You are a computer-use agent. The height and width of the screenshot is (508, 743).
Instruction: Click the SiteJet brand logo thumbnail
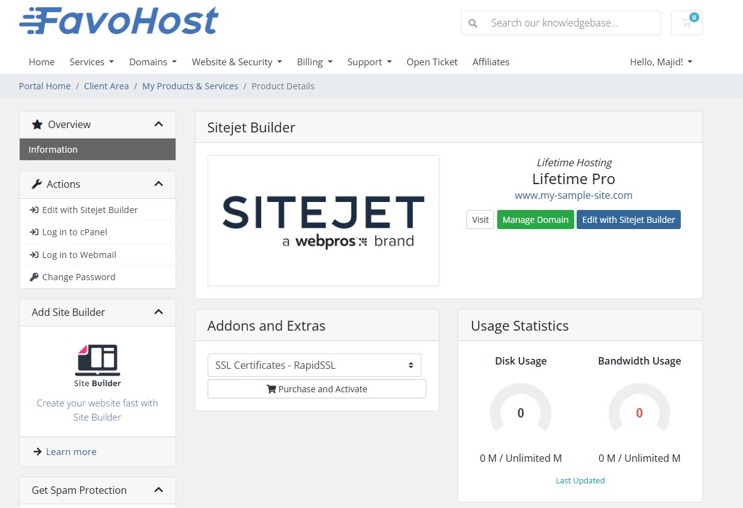(323, 220)
